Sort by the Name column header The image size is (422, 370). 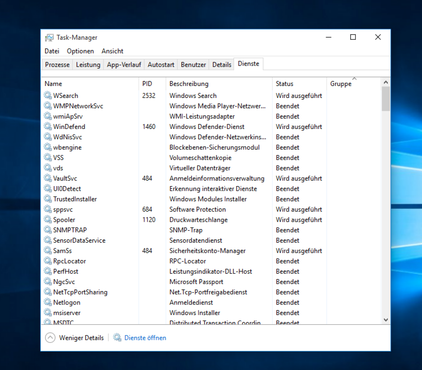coord(90,83)
